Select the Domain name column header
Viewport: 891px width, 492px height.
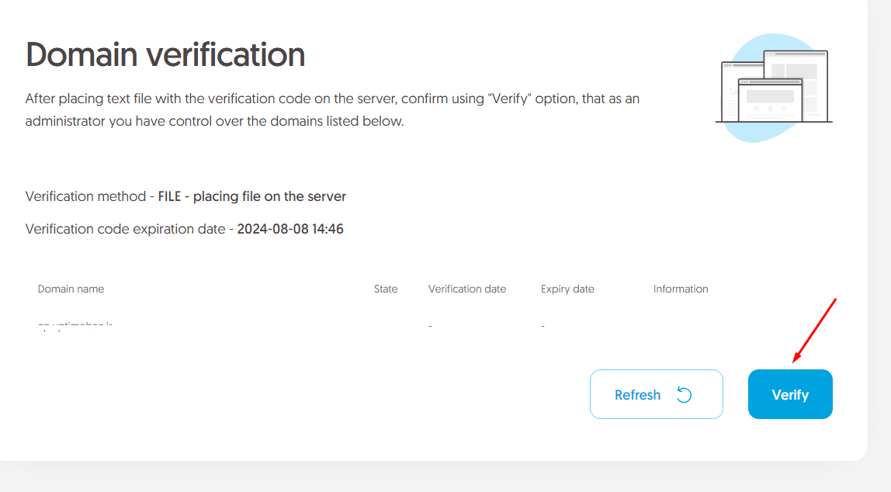click(71, 289)
